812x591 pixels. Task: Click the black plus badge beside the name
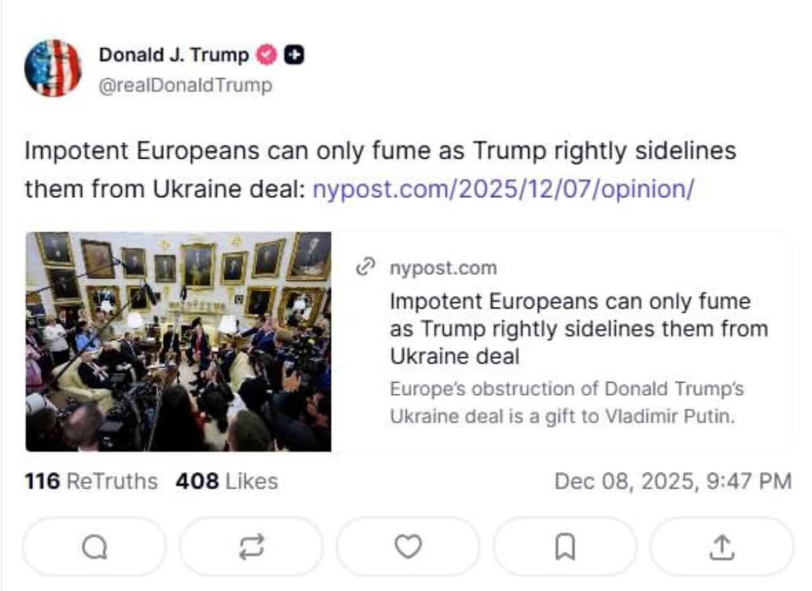point(294,56)
